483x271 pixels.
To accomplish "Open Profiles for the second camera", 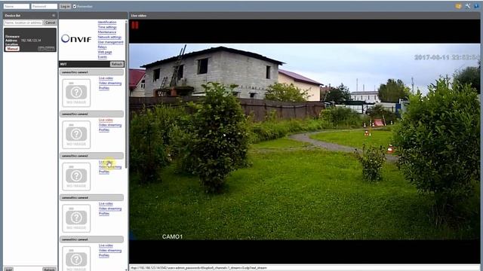I will click(104, 129).
